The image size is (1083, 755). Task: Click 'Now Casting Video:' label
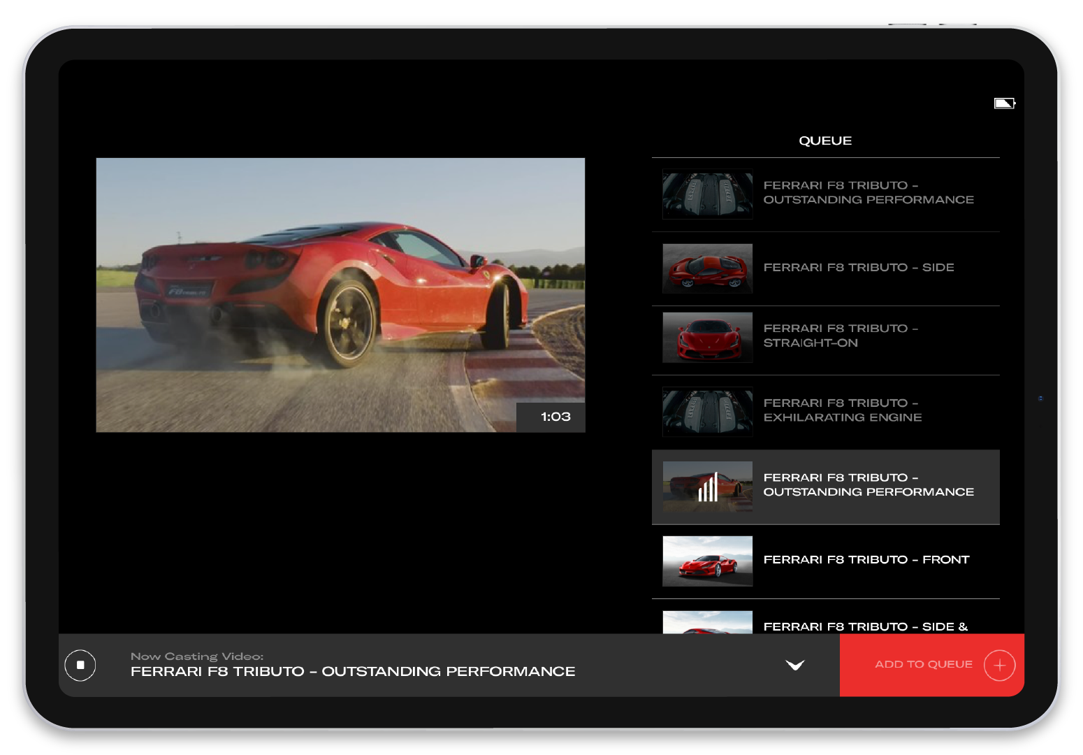tap(197, 656)
